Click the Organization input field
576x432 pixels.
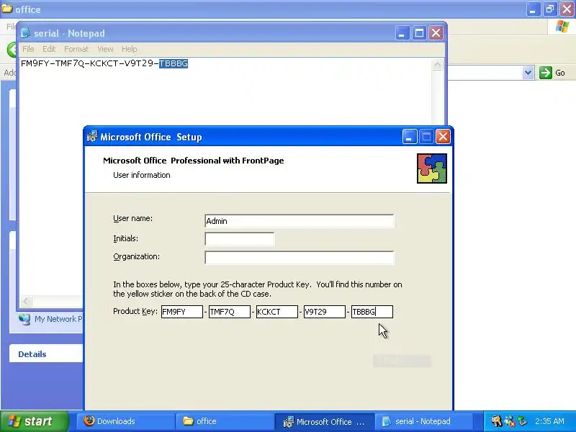[x=299, y=257]
